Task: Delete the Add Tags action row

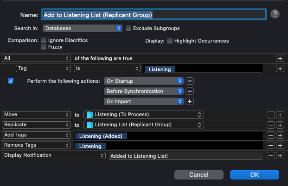Action: point(270,136)
